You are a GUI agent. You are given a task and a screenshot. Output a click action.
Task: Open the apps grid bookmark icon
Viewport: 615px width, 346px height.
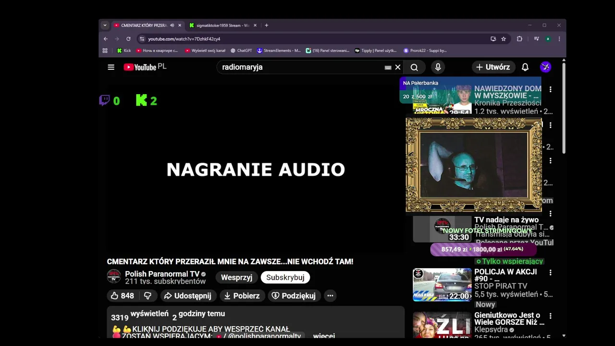pos(105,50)
